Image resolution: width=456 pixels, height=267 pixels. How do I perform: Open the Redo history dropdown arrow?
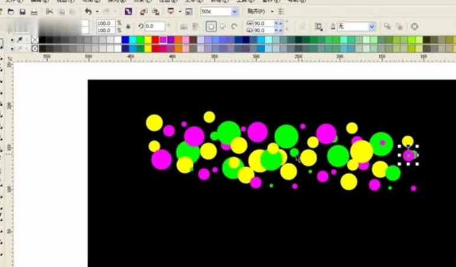[115, 12]
